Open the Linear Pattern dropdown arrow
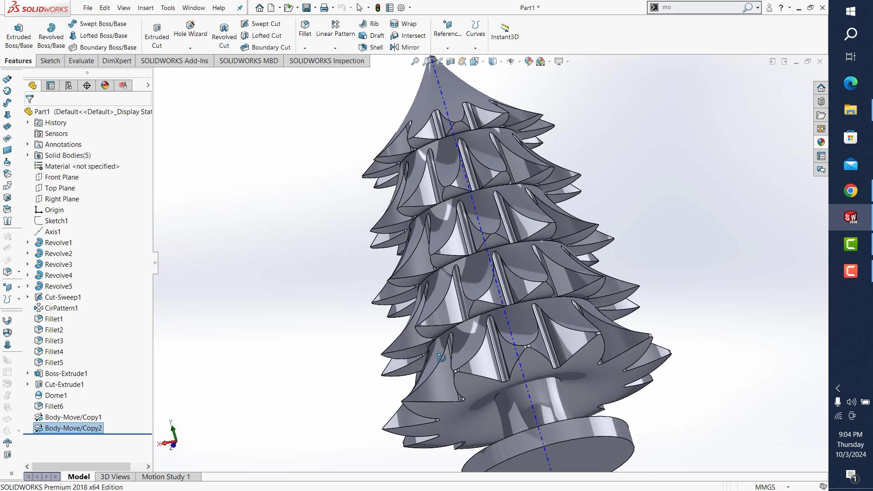 point(335,48)
